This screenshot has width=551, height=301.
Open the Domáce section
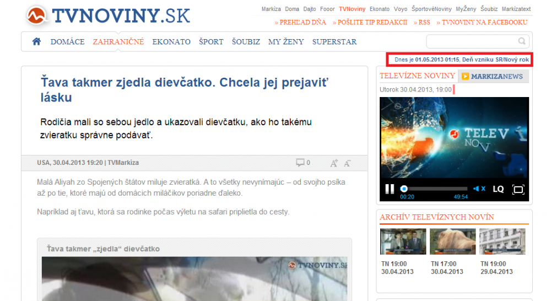pos(67,42)
